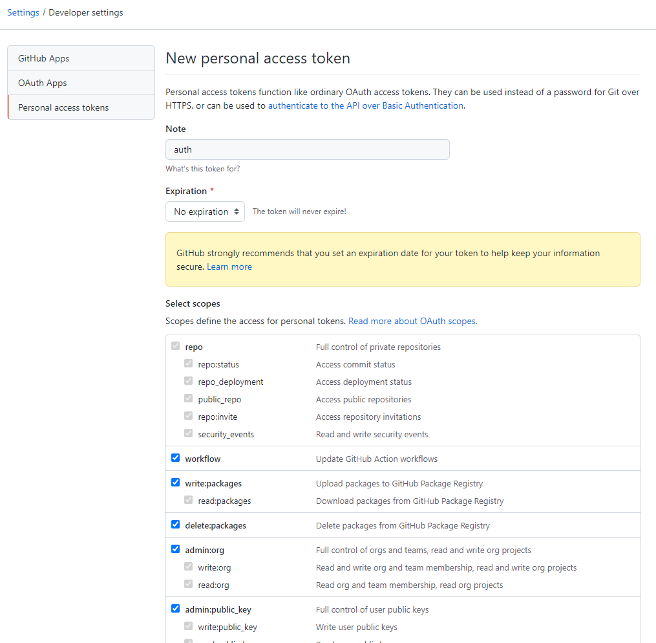Open Read more about OAuth scopes
Screen dimensions: 656x643
coord(412,321)
